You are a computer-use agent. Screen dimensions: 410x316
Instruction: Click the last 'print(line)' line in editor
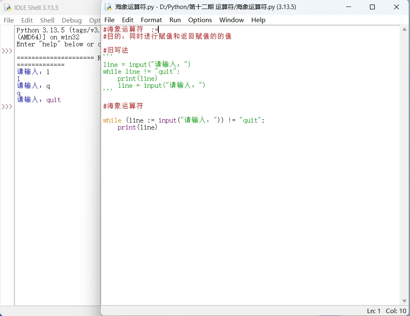[137, 127]
